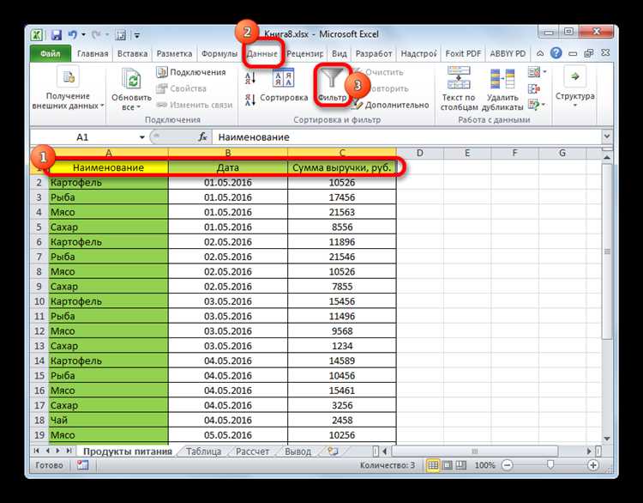Viewport: 643px width, 503px height.
Task: Save the workbook with floppy icon
Action: point(57,35)
